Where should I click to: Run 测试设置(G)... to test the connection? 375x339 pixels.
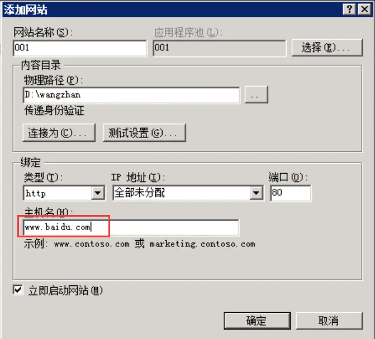[144, 133]
